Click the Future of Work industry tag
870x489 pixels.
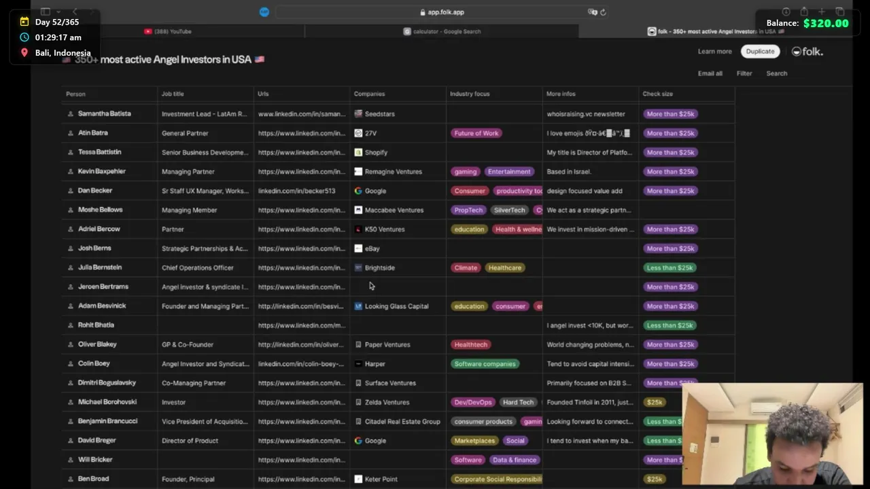pyautogui.click(x=476, y=133)
